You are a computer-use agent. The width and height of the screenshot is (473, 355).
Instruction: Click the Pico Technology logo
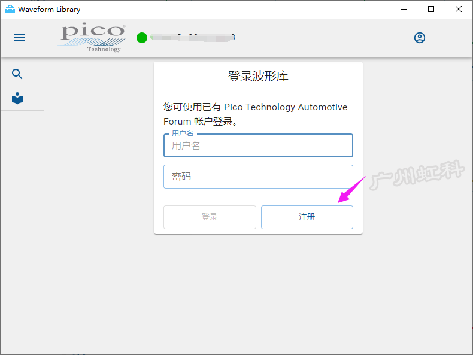(x=92, y=38)
